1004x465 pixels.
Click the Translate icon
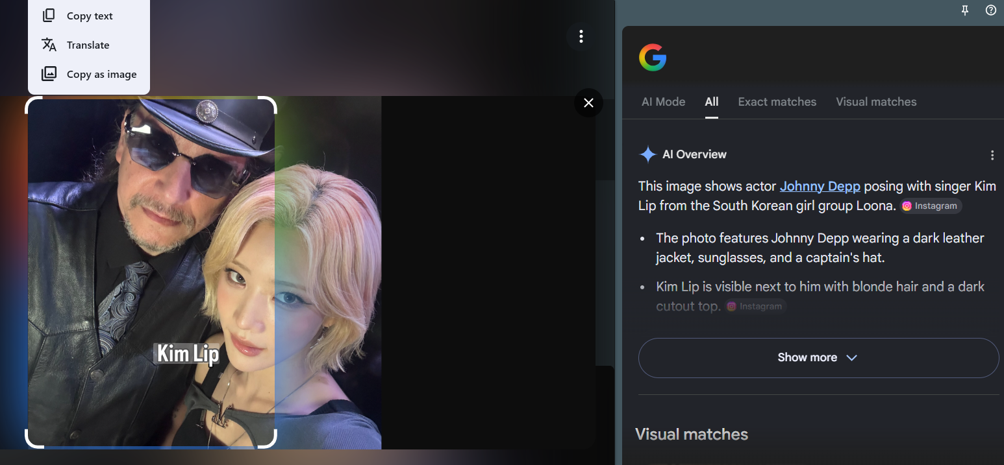pyautogui.click(x=49, y=45)
